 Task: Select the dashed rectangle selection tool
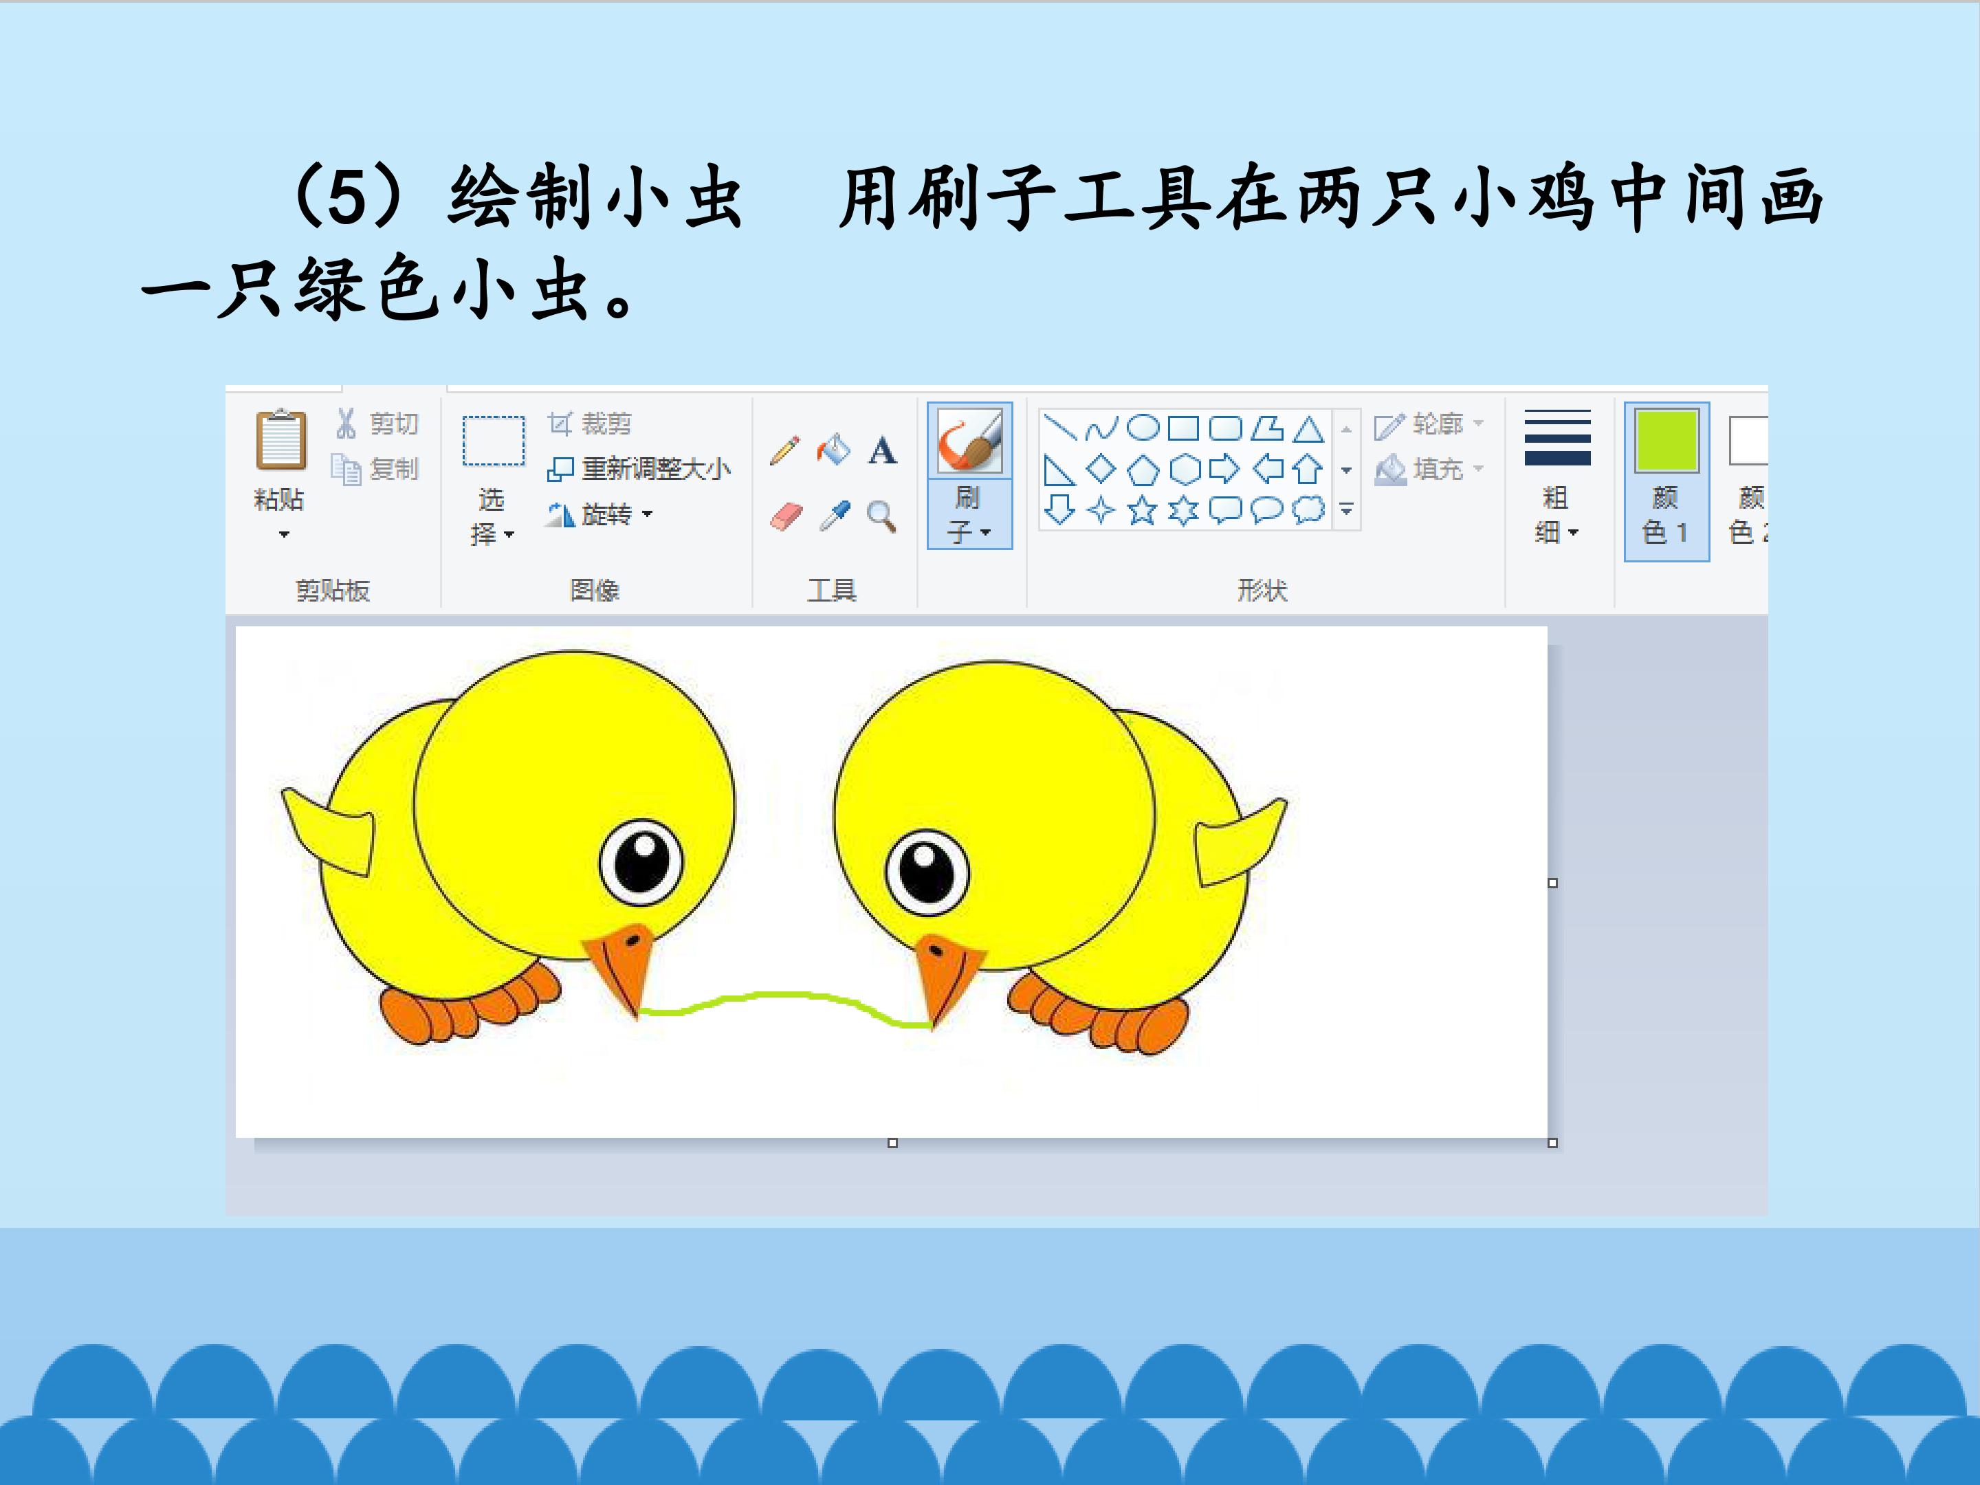click(x=493, y=441)
